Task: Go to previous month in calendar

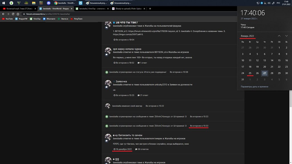Action: click(279, 36)
